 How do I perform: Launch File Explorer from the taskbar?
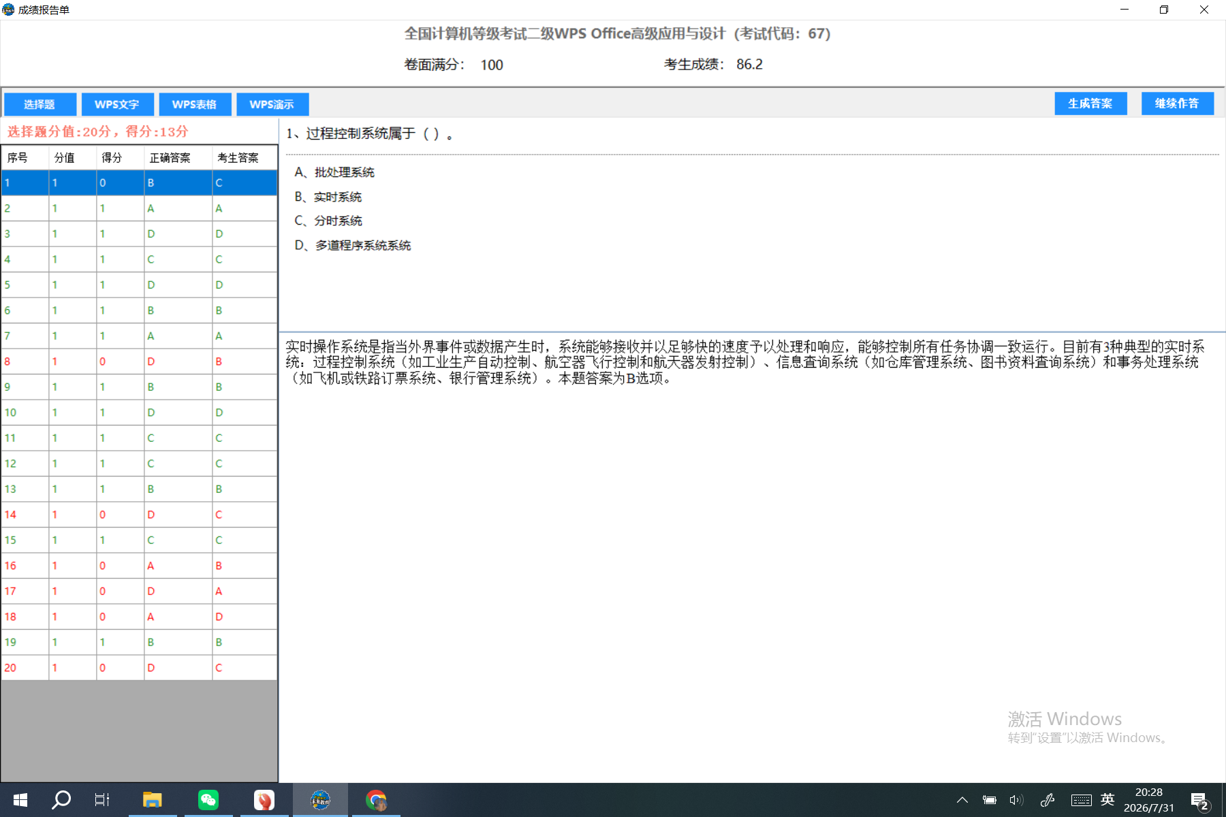[x=153, y=800]
